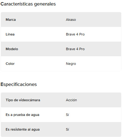
Task: Click Brave 4 Pro in Modelo row
Action: (x=75, y=49)
